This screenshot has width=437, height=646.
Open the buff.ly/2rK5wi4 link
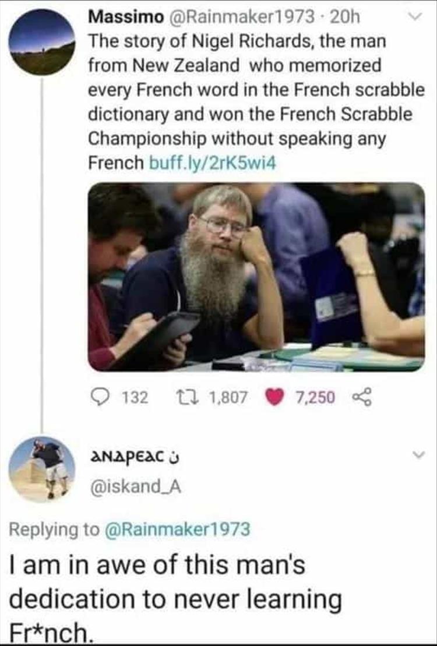tap(212, 163)
